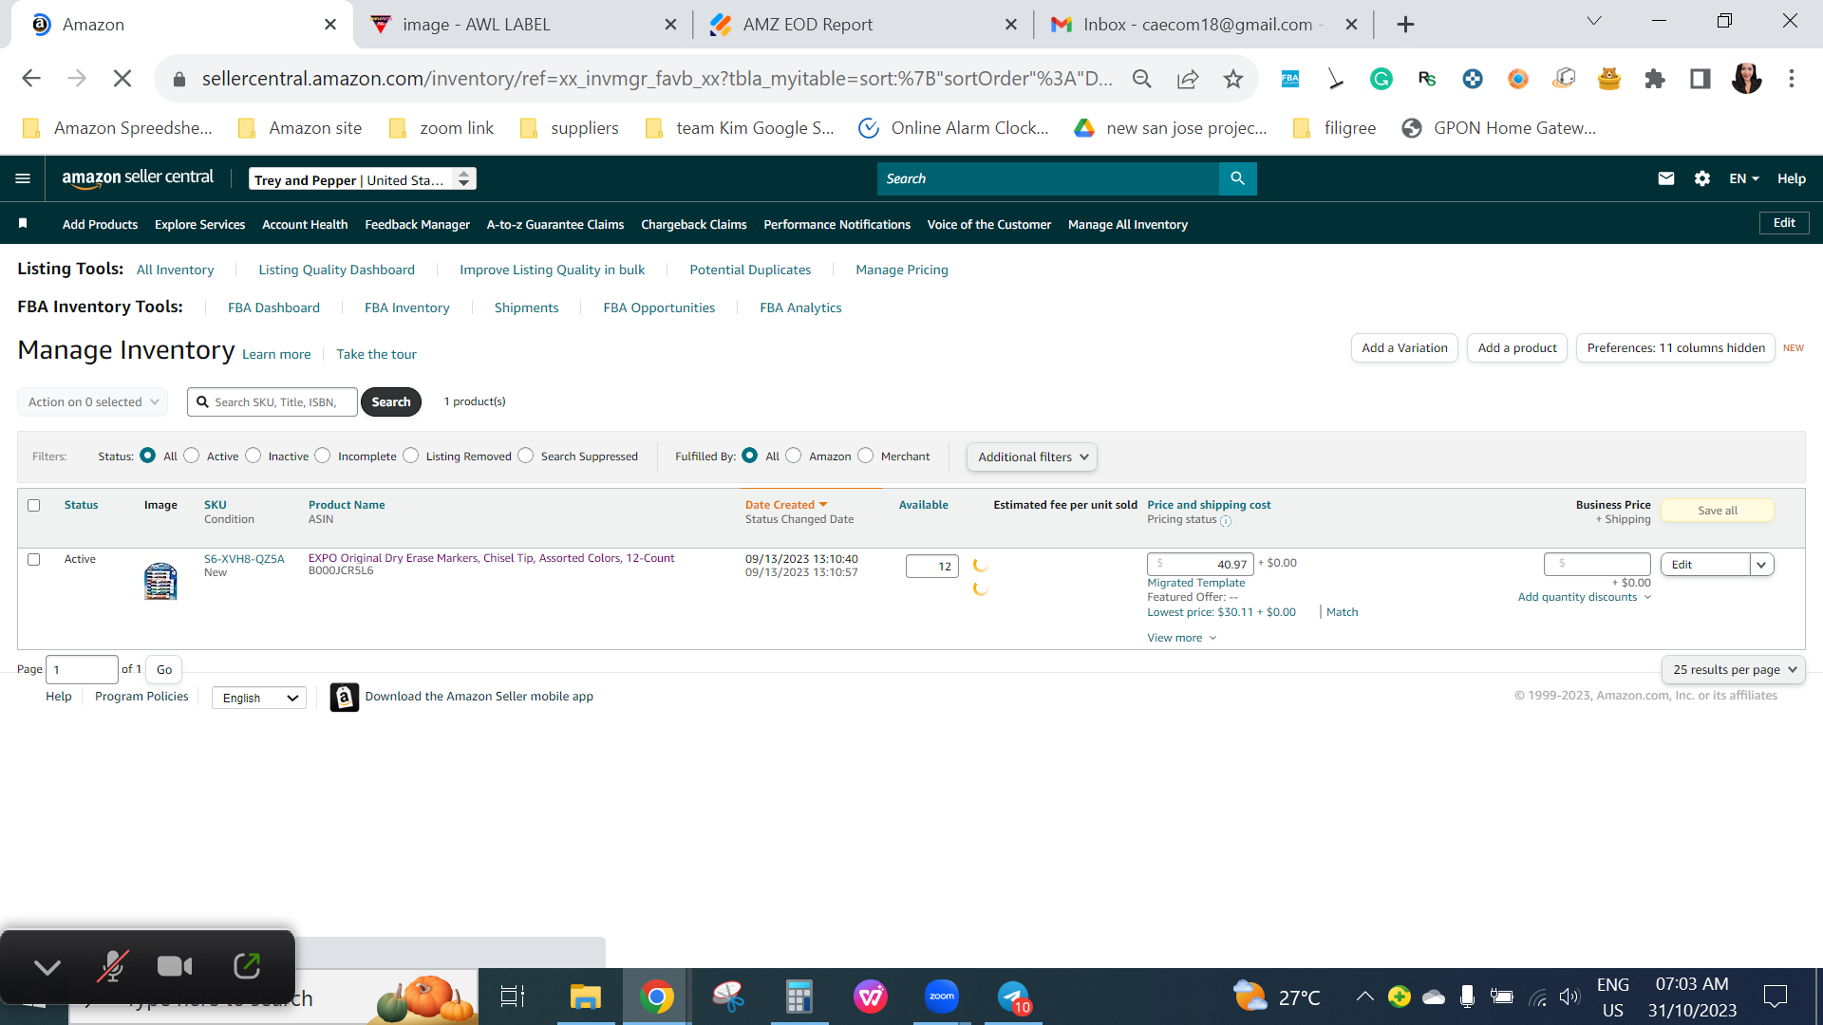The width and height of the screenshot is (1823, 1025).
Task: Select Fulfilled By Merchant filter
Action: 866,456
